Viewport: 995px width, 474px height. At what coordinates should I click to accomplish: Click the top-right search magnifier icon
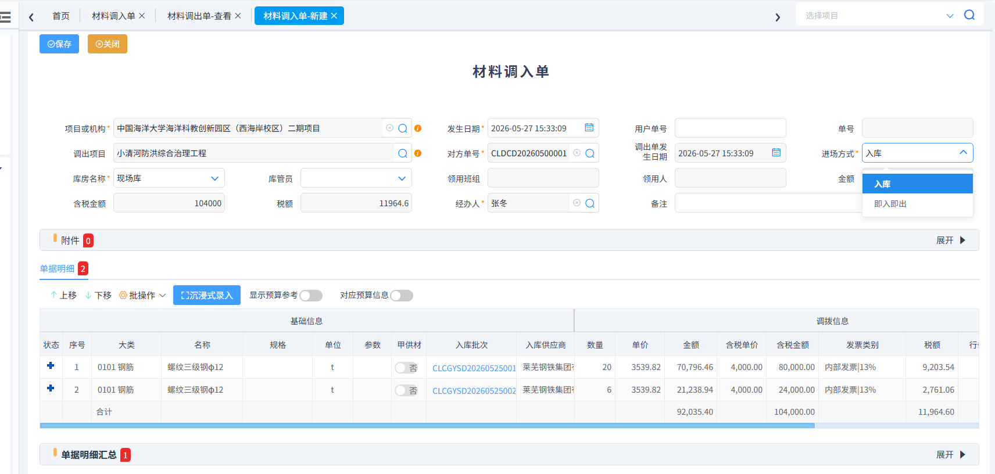point(969,15)
